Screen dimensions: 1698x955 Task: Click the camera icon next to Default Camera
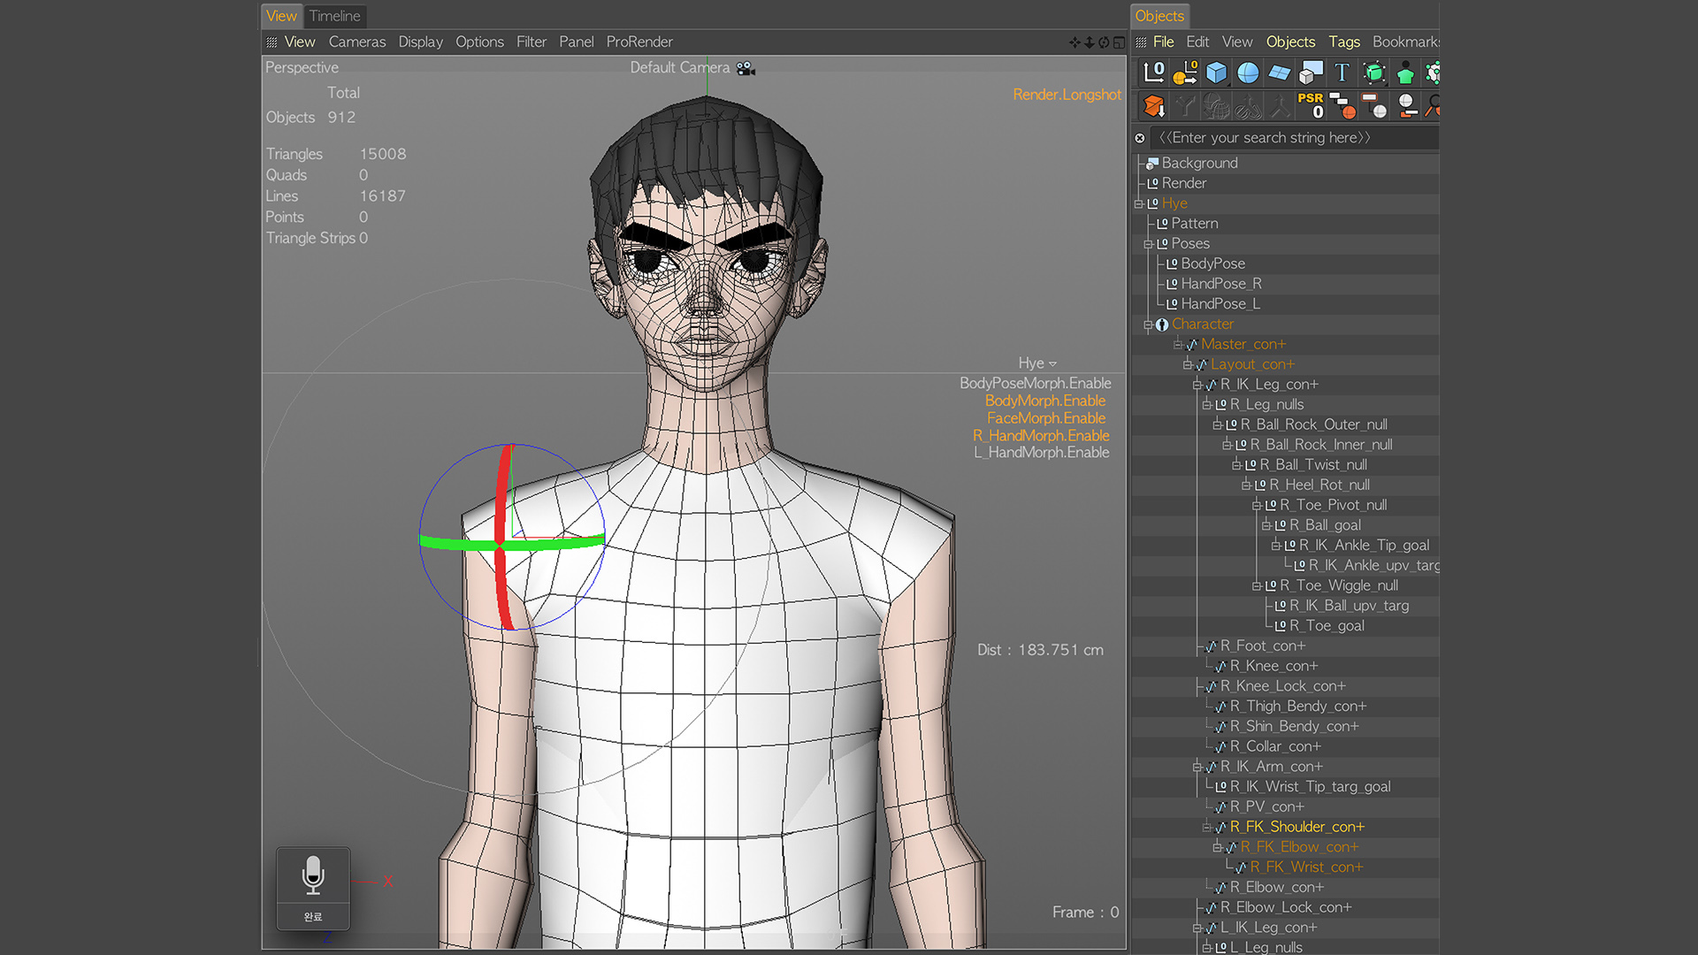746,68
